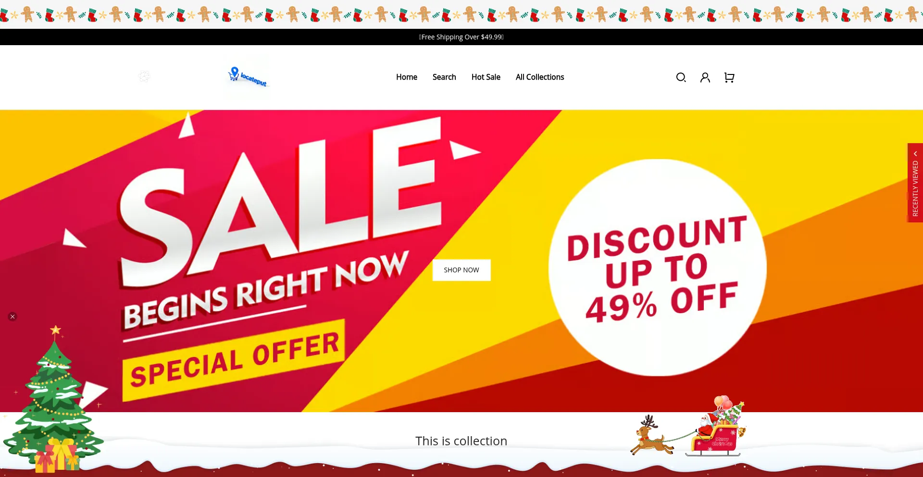Click the This is collection heading

tap(461, 441)
